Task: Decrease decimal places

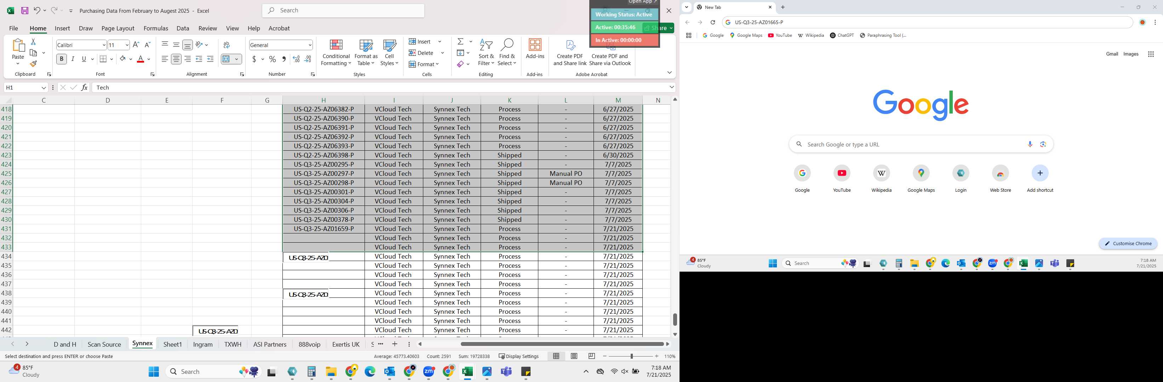Action: (308, 59)
